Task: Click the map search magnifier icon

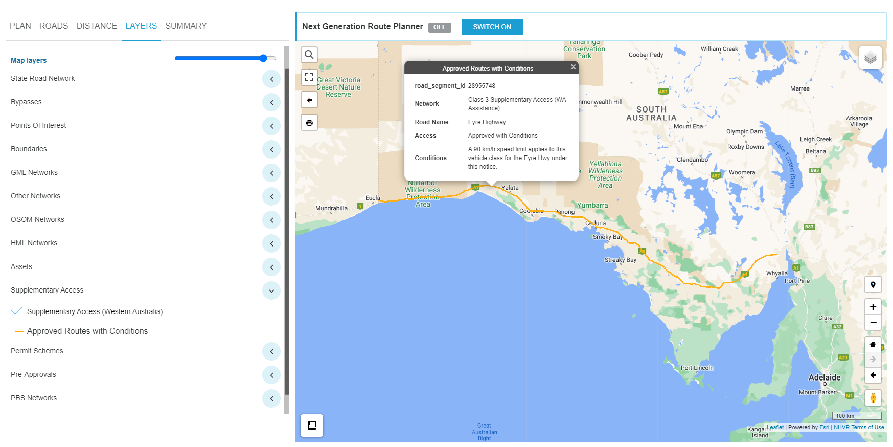Action: point(309,55)
